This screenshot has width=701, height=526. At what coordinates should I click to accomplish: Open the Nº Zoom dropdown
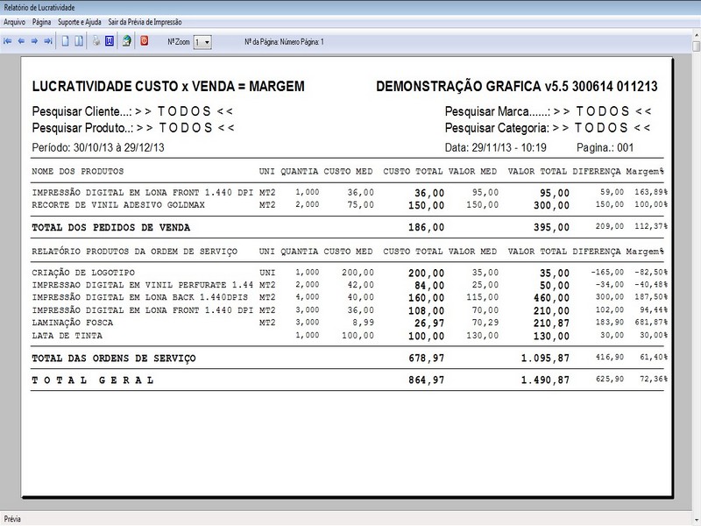coord(204,39)
